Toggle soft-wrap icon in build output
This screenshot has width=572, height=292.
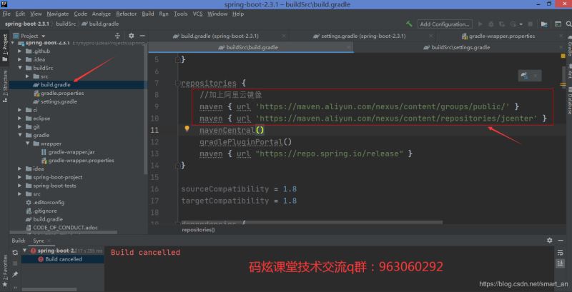(x=561, y=253)
